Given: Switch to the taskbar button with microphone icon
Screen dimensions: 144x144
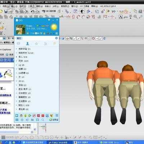Looking at the screenshot, I should 85,143.
